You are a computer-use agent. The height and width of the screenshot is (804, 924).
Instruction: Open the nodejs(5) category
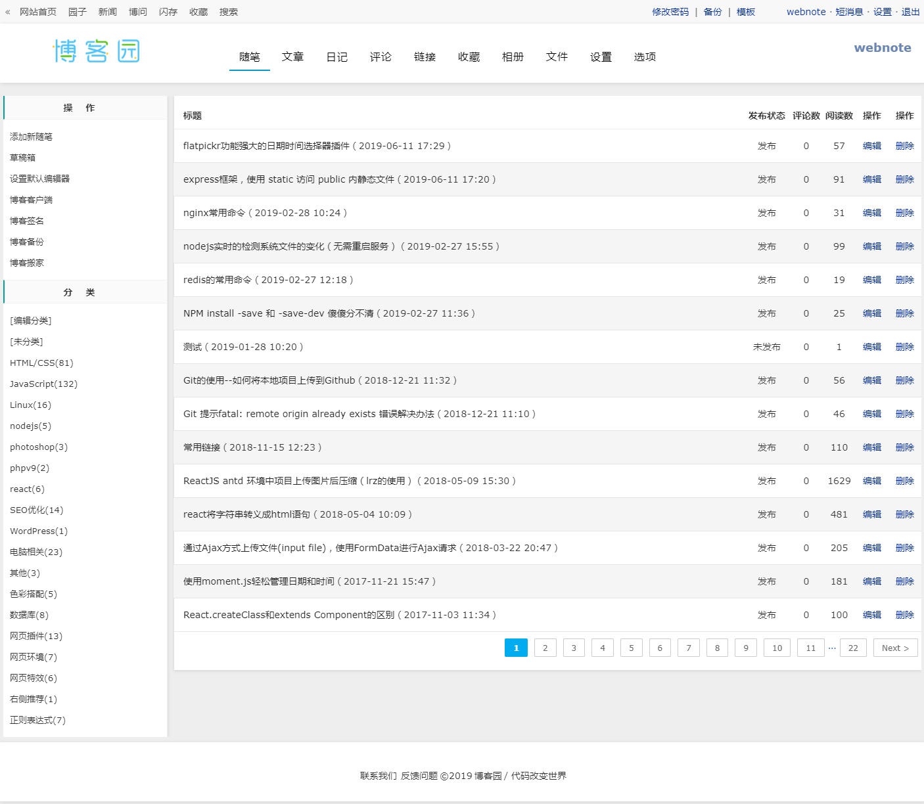pyautogui.click(x=31, y=426)
